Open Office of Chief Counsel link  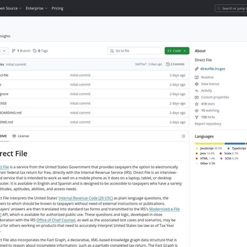[x=56, y=220]
